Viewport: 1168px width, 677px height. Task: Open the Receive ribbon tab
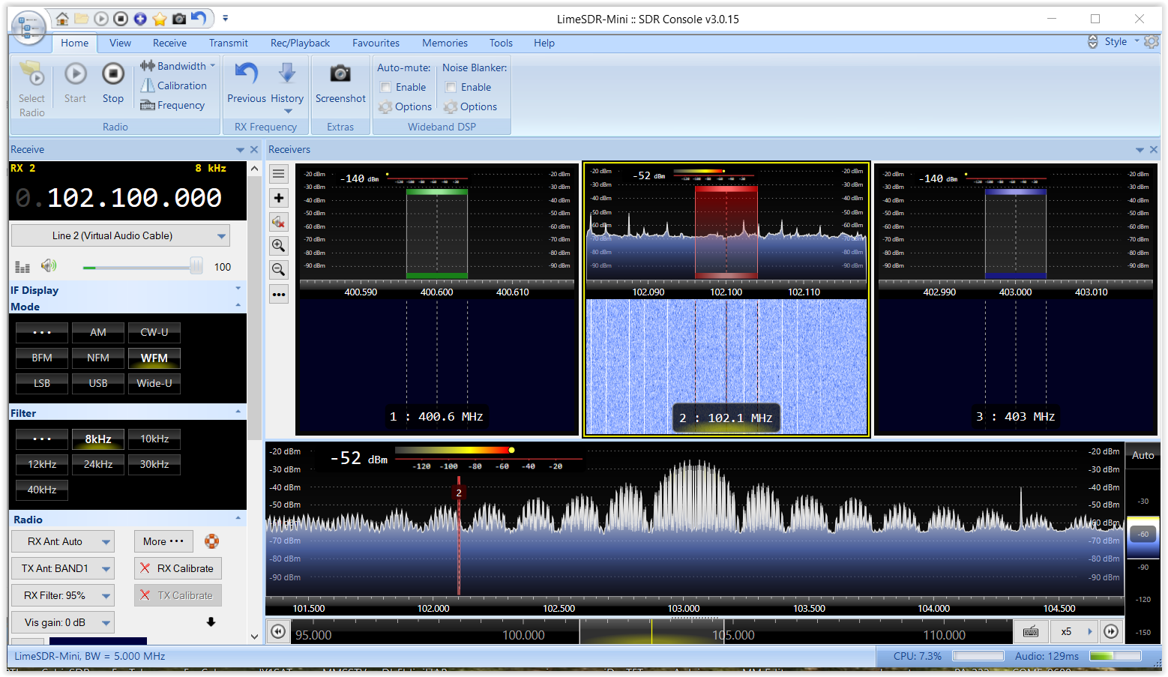pos(169,43)
